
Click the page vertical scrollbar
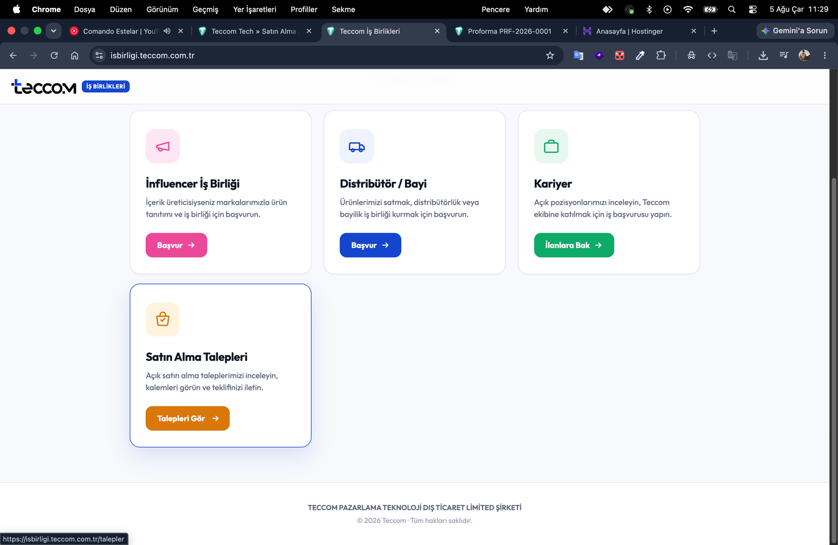click(834, 361)
